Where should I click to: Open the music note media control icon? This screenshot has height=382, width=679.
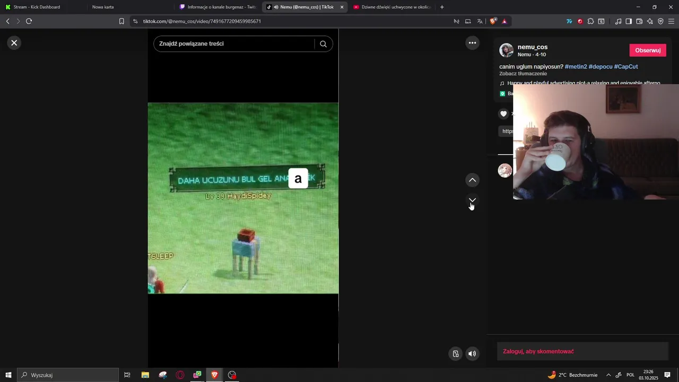(618, 21)
